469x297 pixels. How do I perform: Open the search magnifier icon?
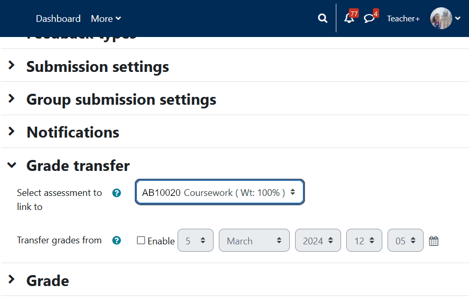[x=322, y=19]
